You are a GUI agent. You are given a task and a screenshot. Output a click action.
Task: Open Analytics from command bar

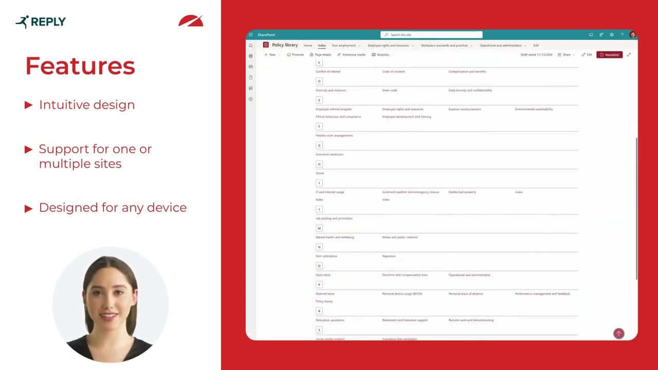tap(380, 54)
